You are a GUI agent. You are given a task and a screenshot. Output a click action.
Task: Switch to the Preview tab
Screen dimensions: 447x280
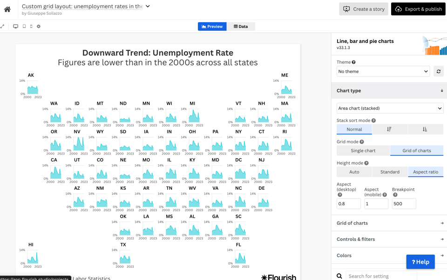click(212, 27)
